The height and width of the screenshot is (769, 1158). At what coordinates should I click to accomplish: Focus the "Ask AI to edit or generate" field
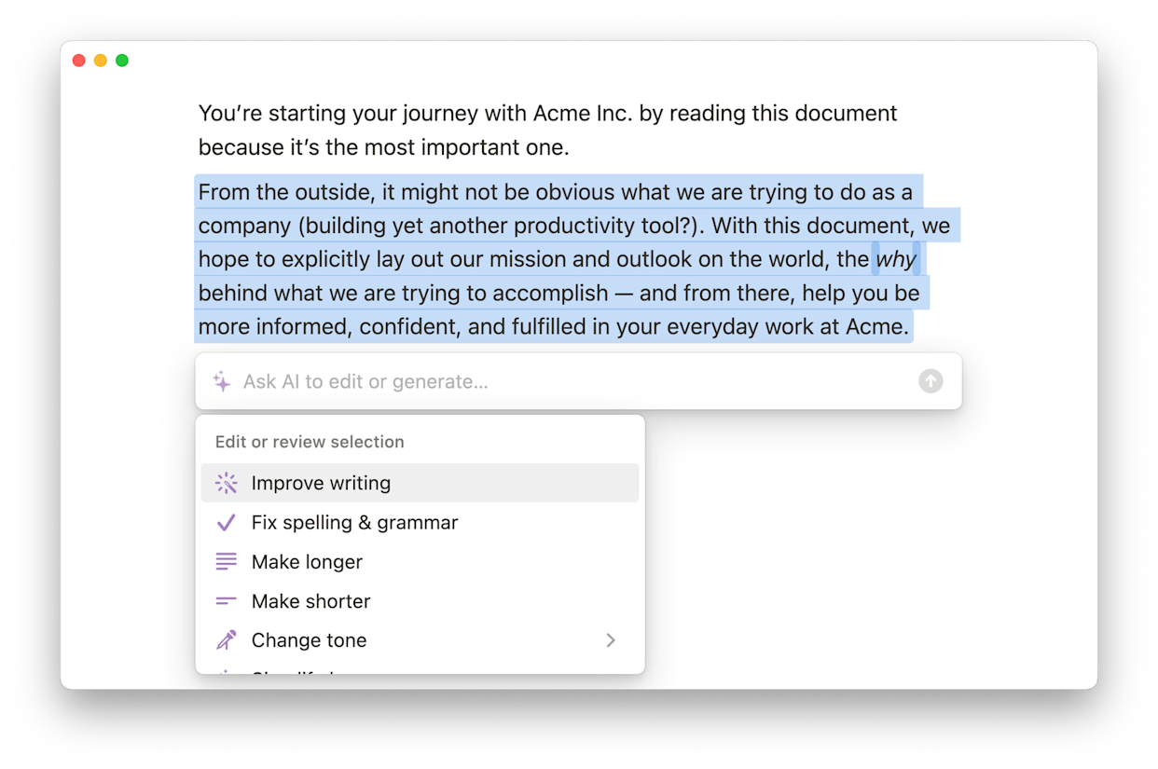(559, 381)
